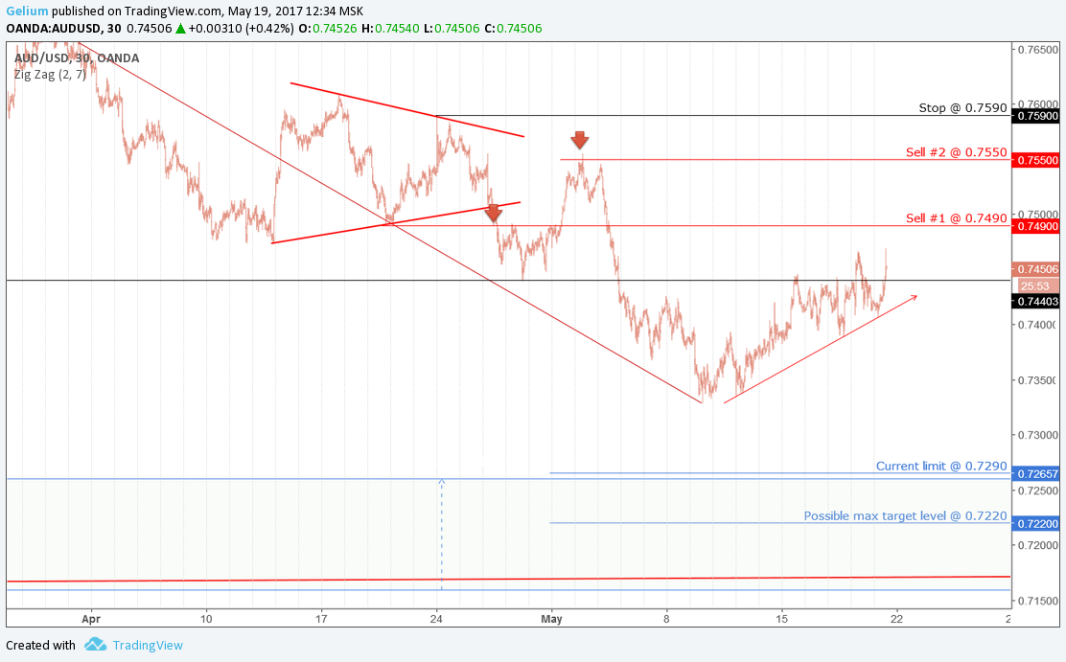The height and width of the screenshot is (662, 1066).
Task: Click the 'Sell #2 @ 0.7550' label
Action: point(956,152)
